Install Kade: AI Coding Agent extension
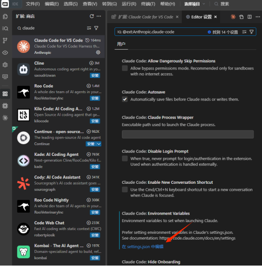Image resolution: width=262 pixels, height=266 pixels. click(95, 167)
